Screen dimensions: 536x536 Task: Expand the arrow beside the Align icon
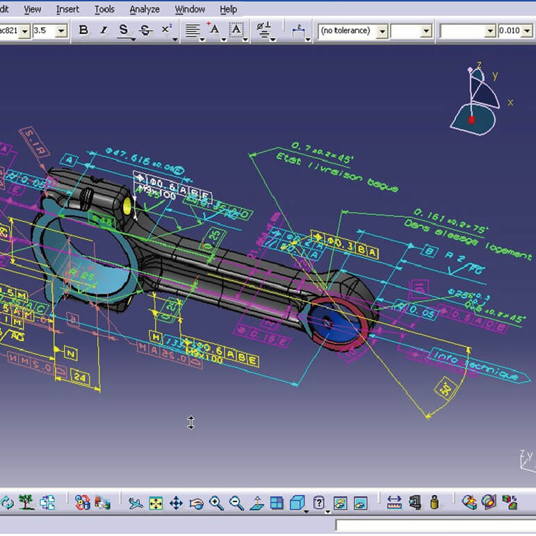point(202,40)
